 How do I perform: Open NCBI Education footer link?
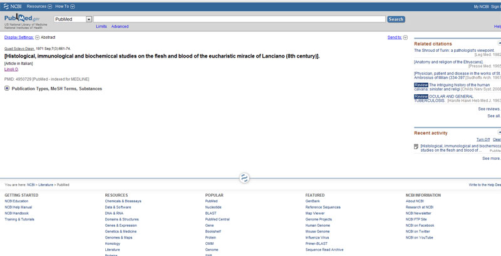pos(16,201)
